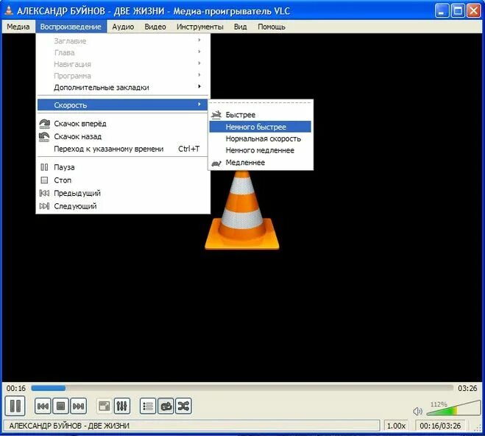Click the Скачок назад arrow icon
Image resolution: width=485 pixels, height=436 pixels.
click(x=45, y=136)
